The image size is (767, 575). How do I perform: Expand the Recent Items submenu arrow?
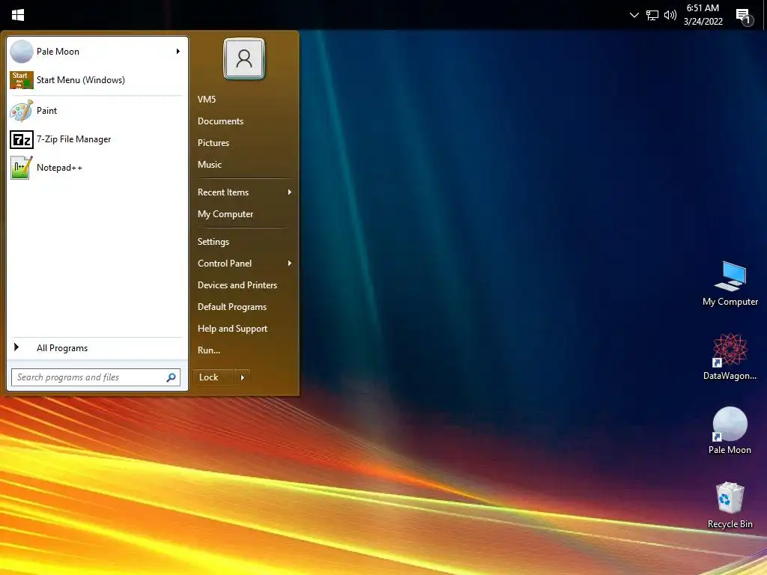(290, 192)
